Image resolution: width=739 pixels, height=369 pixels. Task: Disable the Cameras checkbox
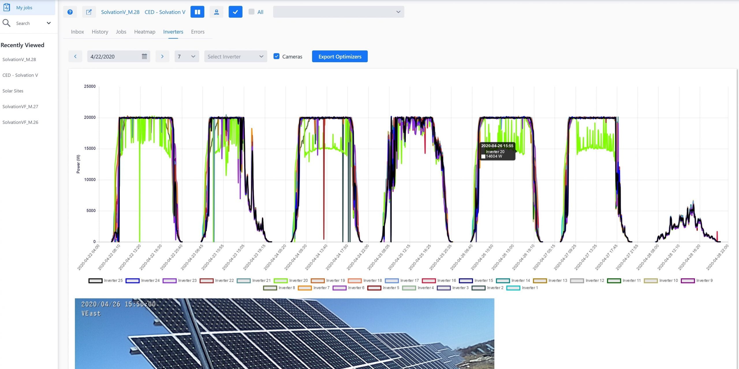click(x=277, y=56)
